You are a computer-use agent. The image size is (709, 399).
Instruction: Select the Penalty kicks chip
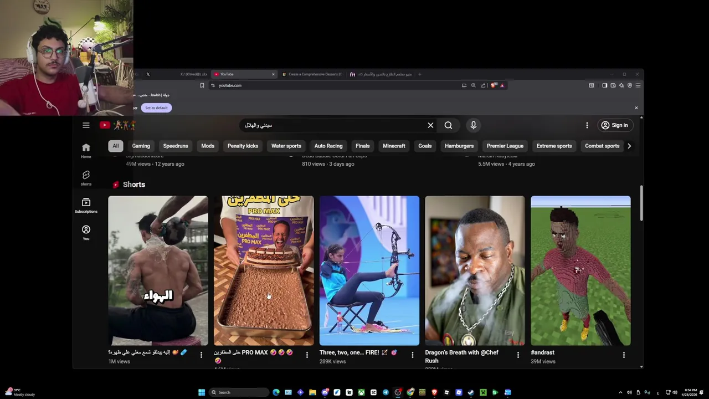click(243, 146)
